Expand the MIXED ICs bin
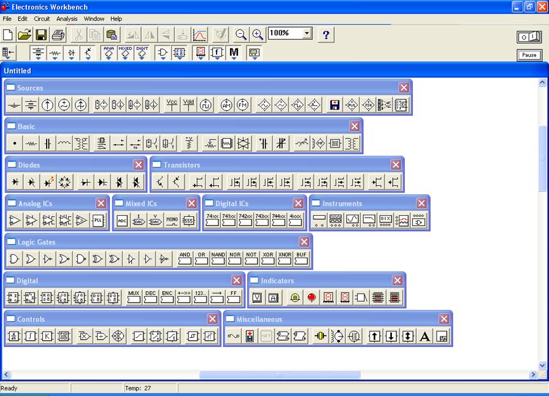 (125, 53)
